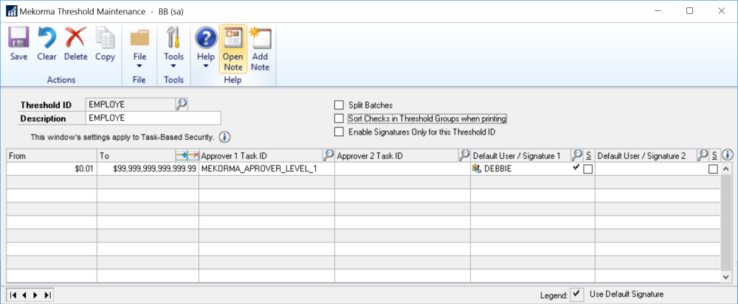Viewport: 738px width, 304px height.
Task: Open Default User / Signature 1 lookup
Action: pos(577,155)
